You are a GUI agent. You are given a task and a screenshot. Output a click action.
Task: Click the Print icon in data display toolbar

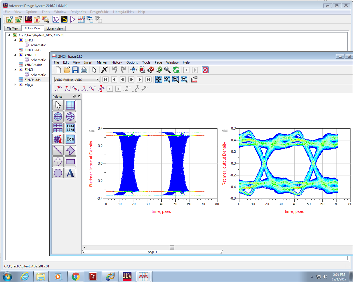click(x=84, y=70)
